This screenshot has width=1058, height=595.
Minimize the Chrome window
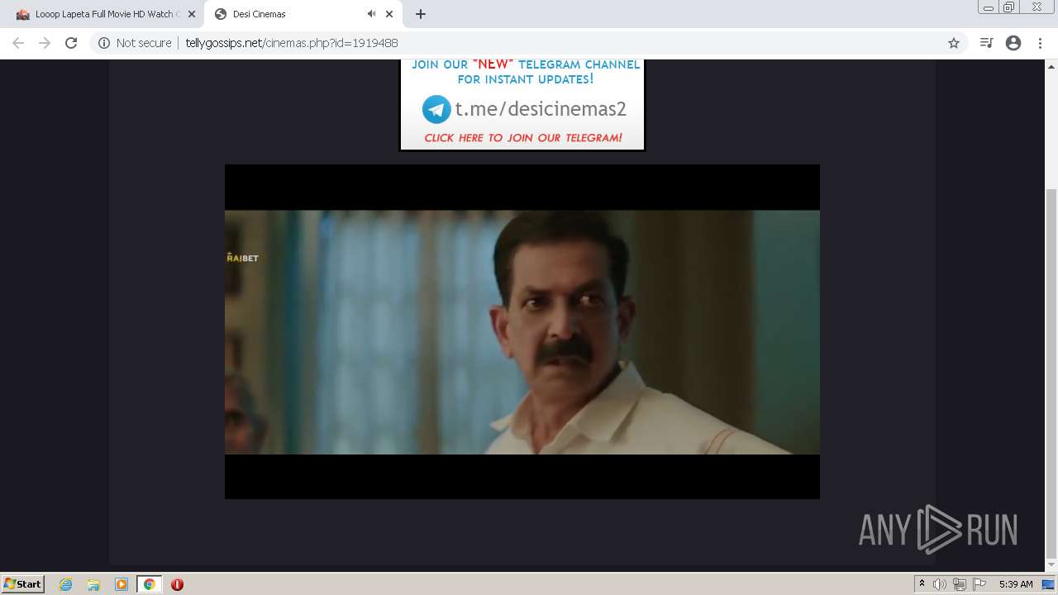pos(989,7)
